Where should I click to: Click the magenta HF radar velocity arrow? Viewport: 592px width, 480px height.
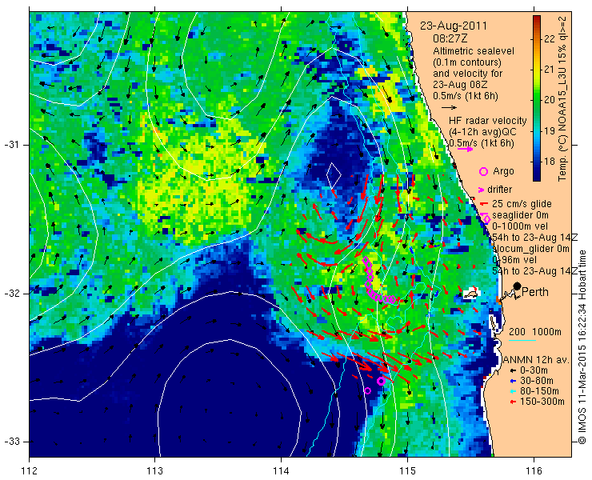click(x=465, y=149)
